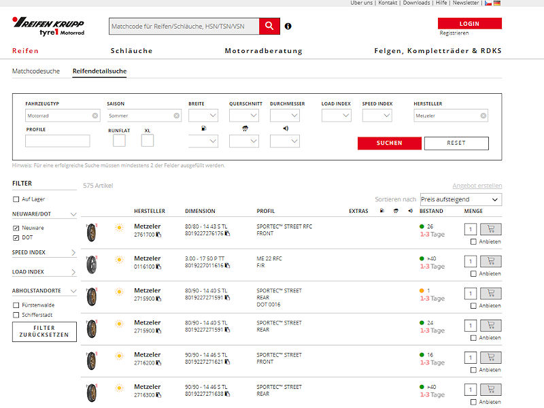
Task: Switch to the Matchcodesuche tab
Action: [36, 71]
